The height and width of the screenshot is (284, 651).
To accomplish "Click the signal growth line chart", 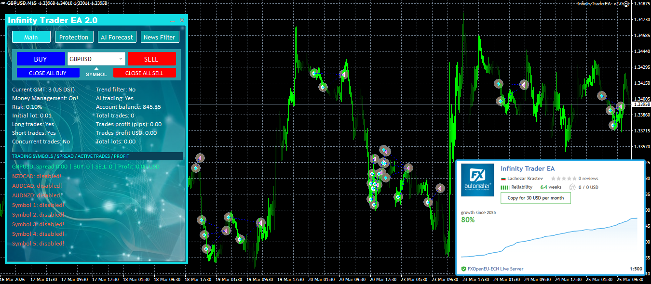I will [x=549, y=238].
